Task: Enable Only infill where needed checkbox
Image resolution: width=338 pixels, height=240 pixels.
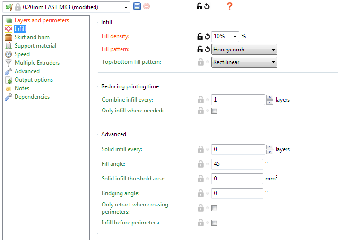Action: [214, 111]
